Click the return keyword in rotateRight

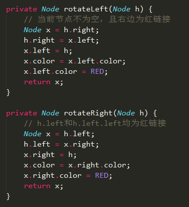[x=37, y=186]
